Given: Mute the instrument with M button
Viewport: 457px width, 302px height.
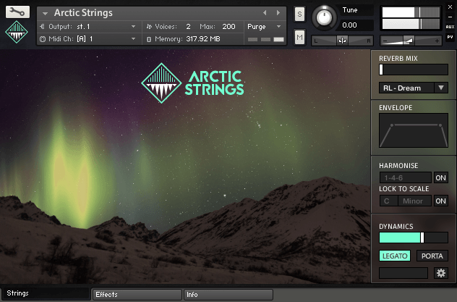Looking at the screenshot, I should (x=299, y=37).
